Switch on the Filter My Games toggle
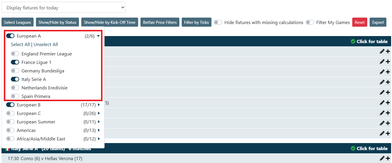This screenshot has height=163, width=392. pos(310,22)
